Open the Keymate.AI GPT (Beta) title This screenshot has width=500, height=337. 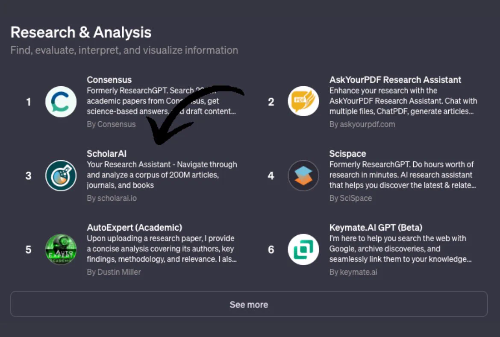376,228
